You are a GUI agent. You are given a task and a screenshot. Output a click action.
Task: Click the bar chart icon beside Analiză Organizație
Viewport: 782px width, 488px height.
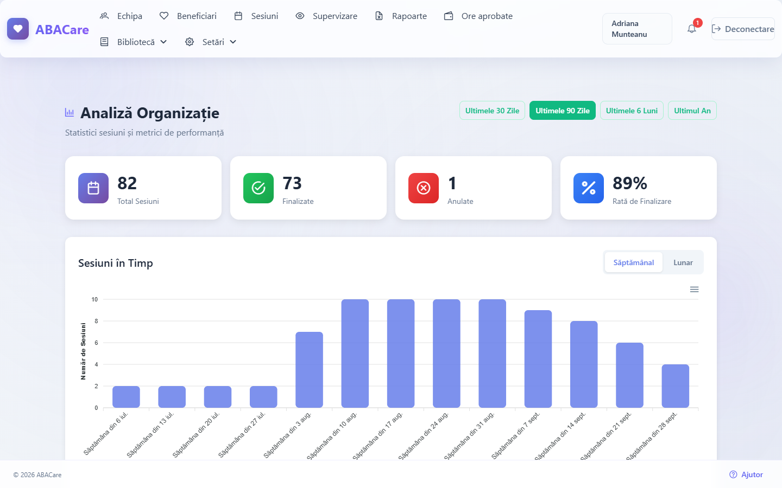[70, 113]
